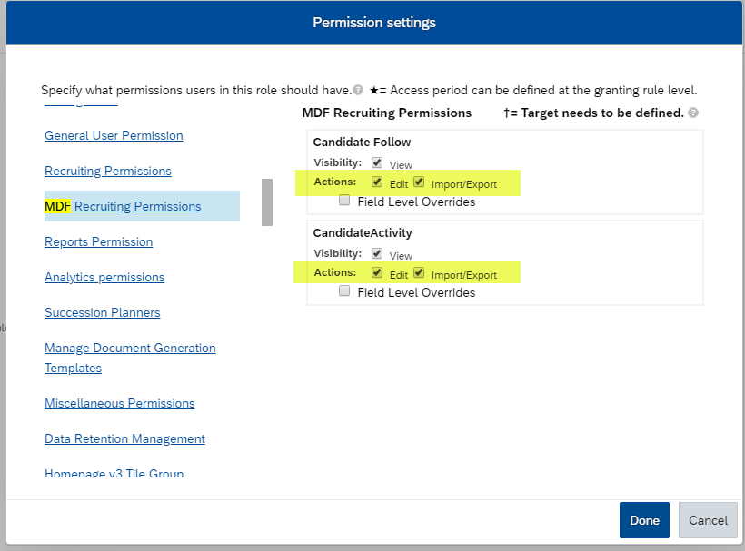Click the help icon beside 'Target needs to be defined.'
This screenshot has height=551, width=745.
click(x=693, y=113)
